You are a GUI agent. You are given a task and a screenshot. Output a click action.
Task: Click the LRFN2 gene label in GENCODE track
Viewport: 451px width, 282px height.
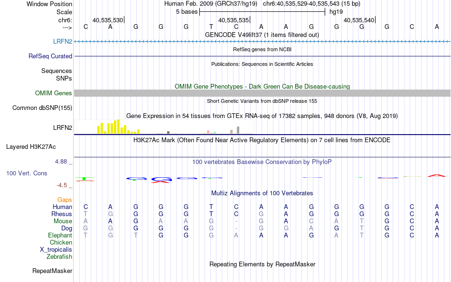point(62,41)
